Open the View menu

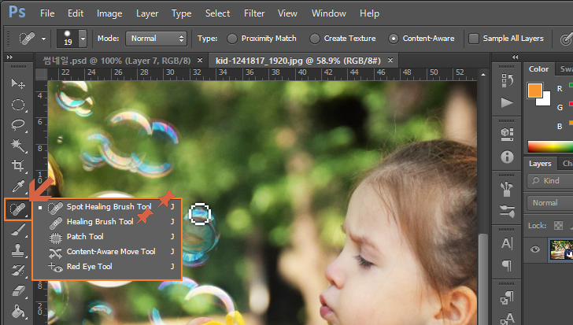[x=287, y=13]
